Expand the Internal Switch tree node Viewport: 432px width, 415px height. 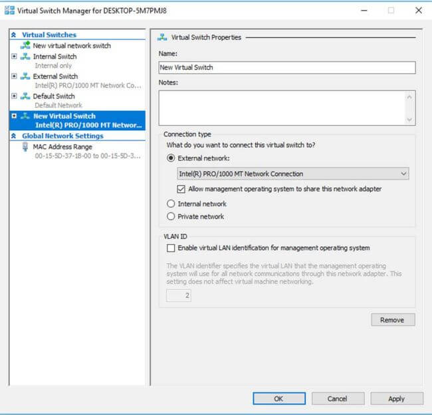[x=14, y=57]
